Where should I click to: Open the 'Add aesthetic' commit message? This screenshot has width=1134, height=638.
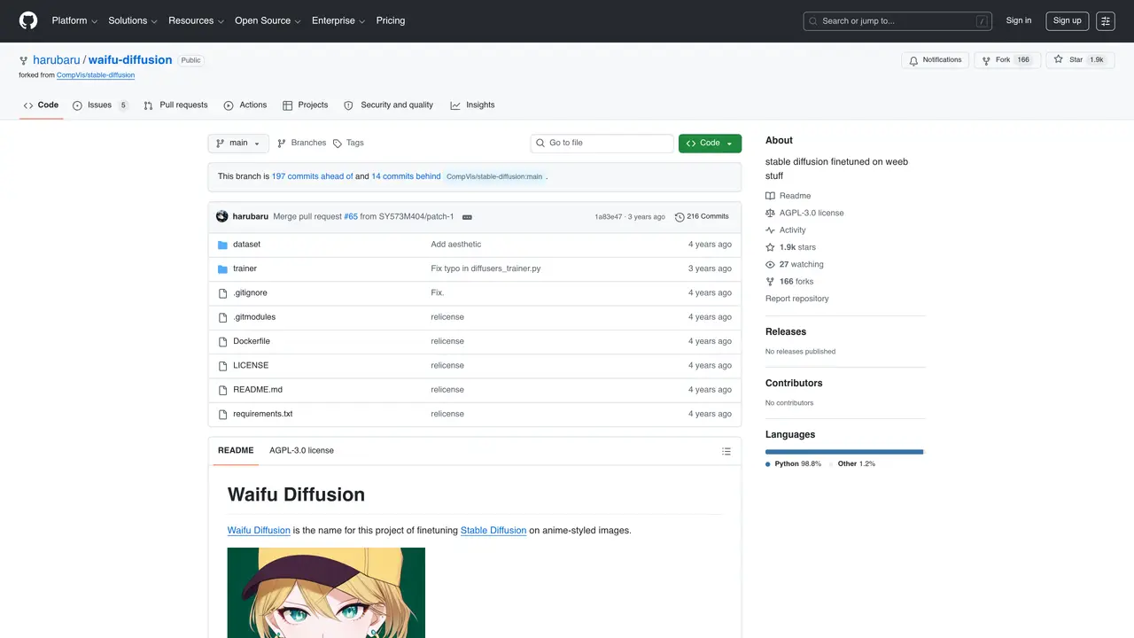pos(456,245)
